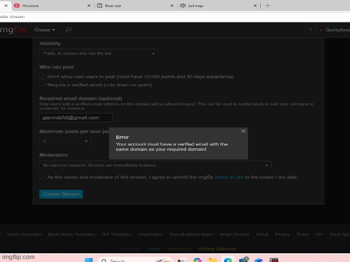This screenshot has width=350, height=262.
Task: Go to imgflip logo home page
Action: pos(13,30)
